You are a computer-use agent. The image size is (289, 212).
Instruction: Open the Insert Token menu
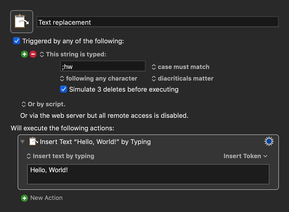coord(245,156)
